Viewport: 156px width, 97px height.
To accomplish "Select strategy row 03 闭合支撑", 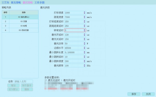I will (x=20, y=30).
